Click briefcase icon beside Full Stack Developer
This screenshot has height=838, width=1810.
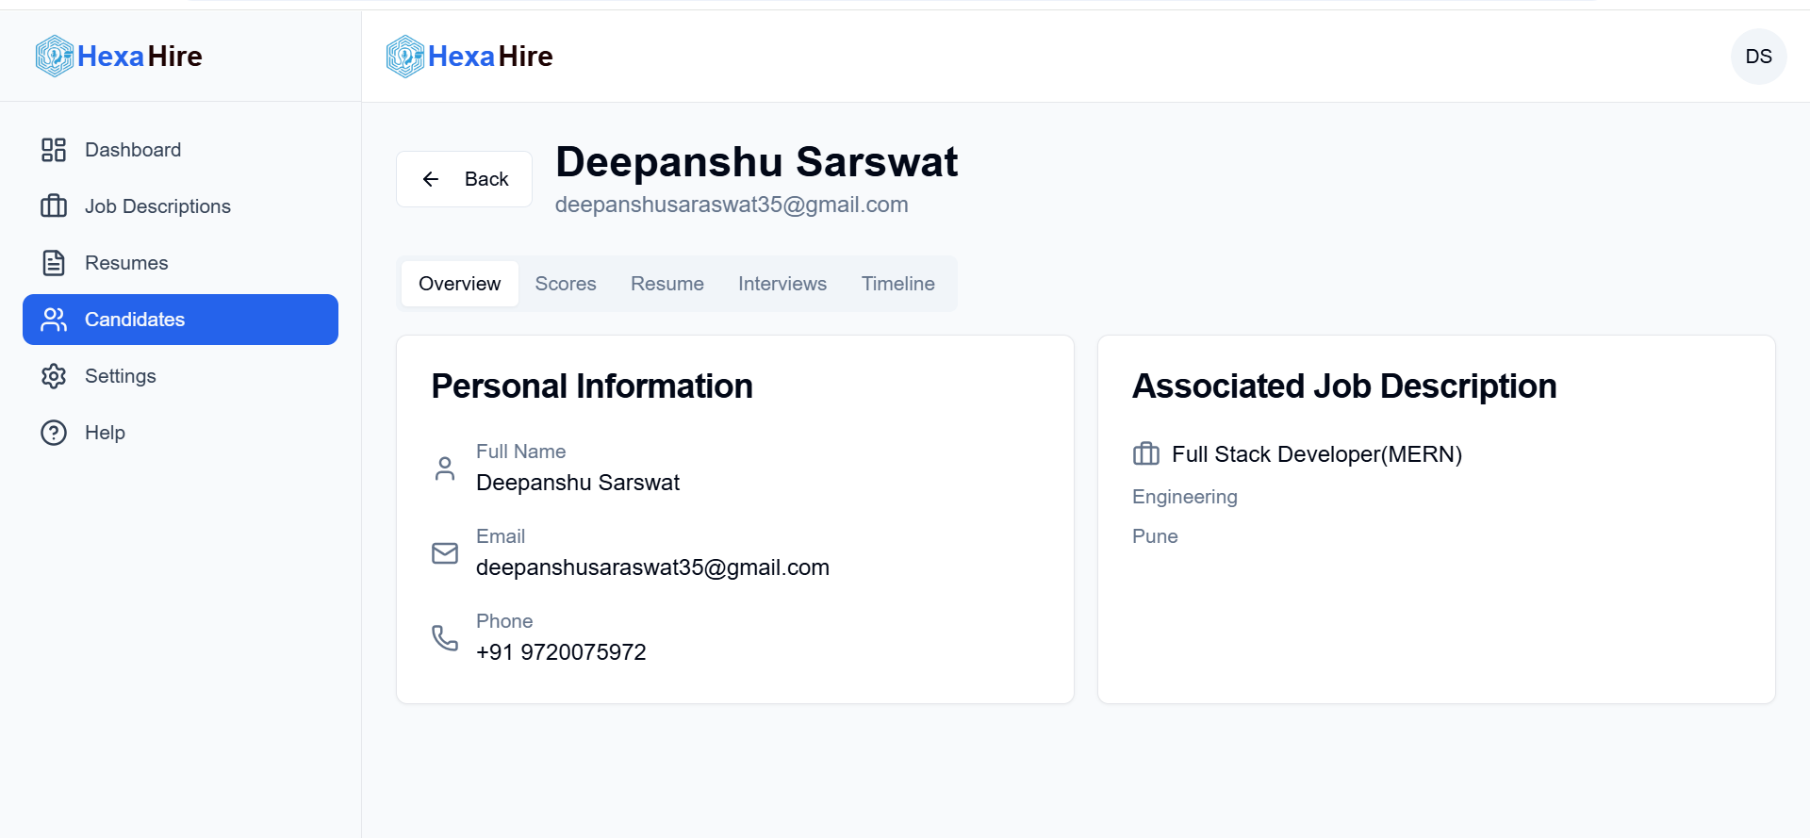click(x=1146, y=454)
